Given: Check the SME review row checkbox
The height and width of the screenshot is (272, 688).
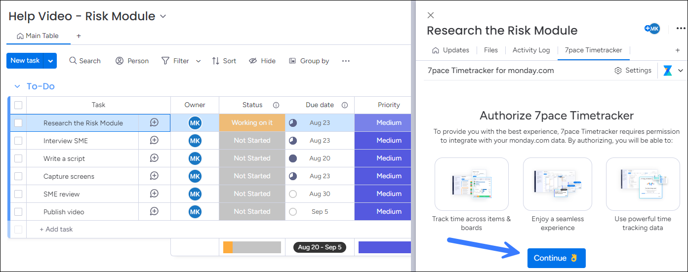Looking at the screenshot, I should click(18, 194).
